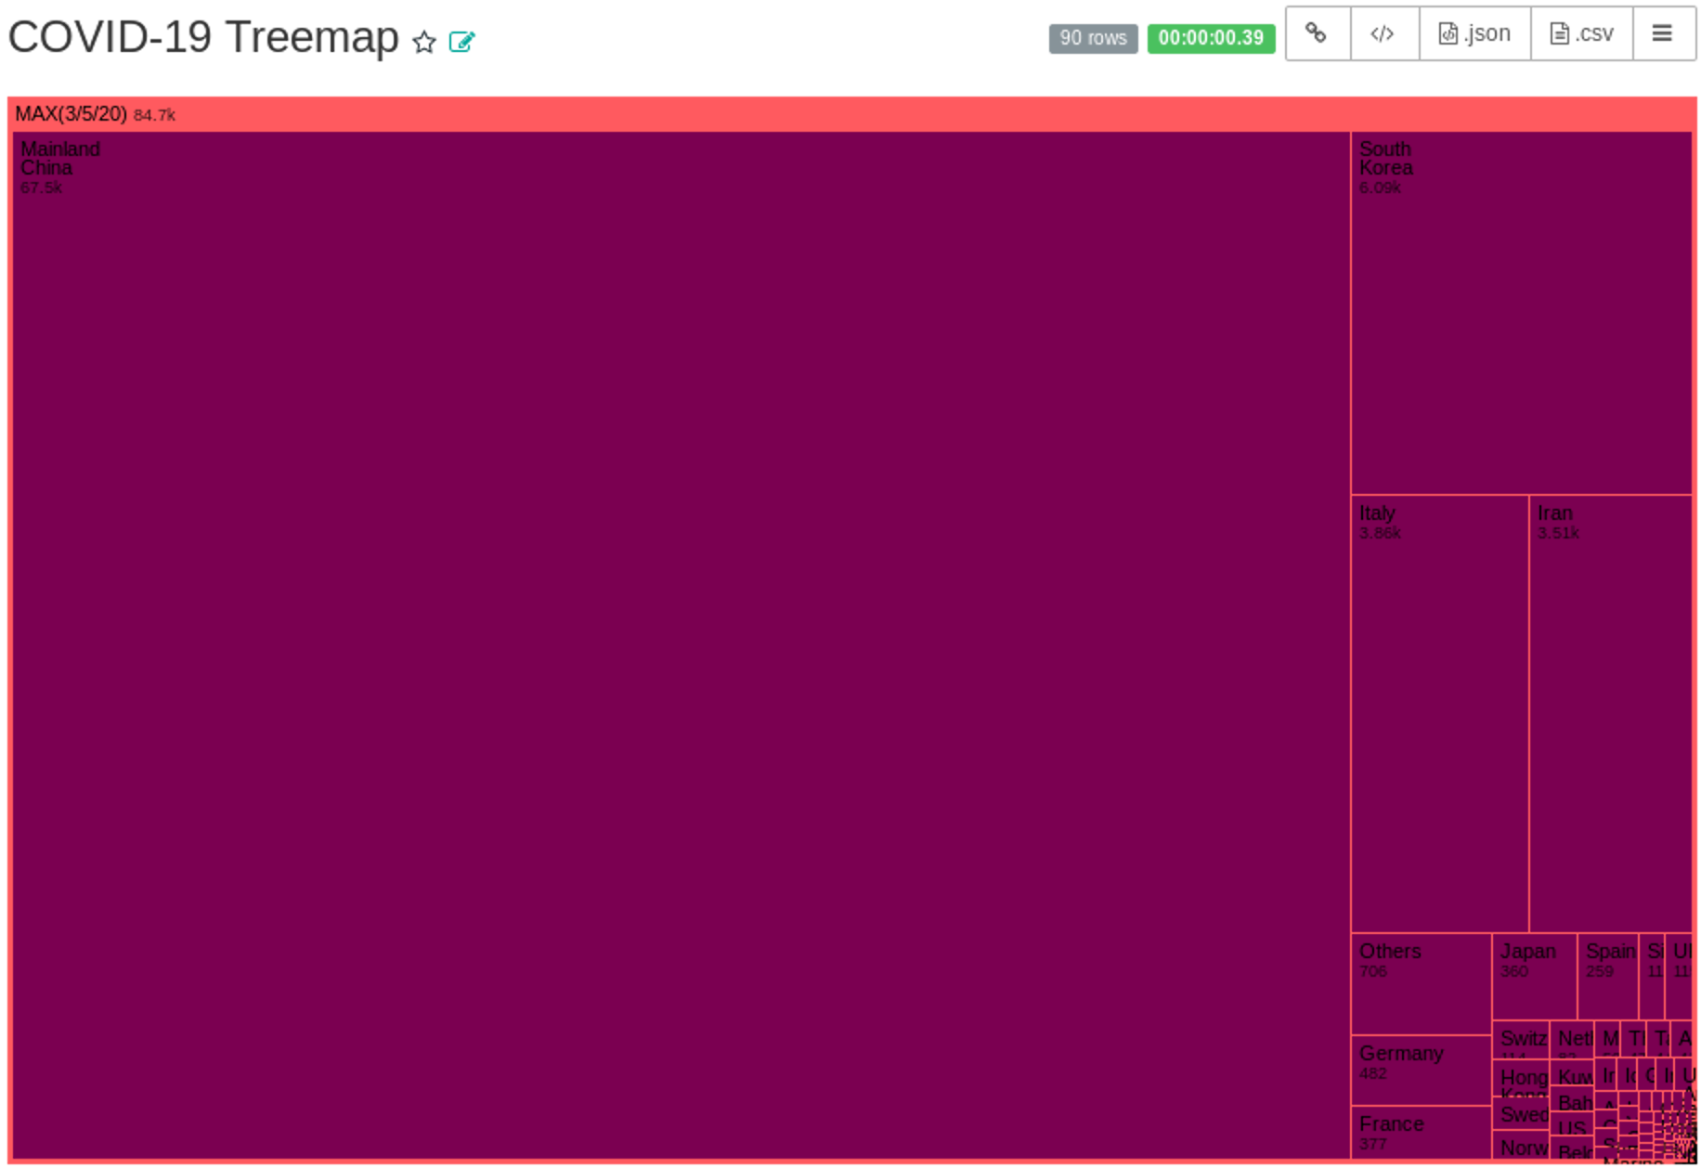1701x1168 pixels.
Task: Select the MAX(3/5/20) treemap header
Action: tap(851, 114)
